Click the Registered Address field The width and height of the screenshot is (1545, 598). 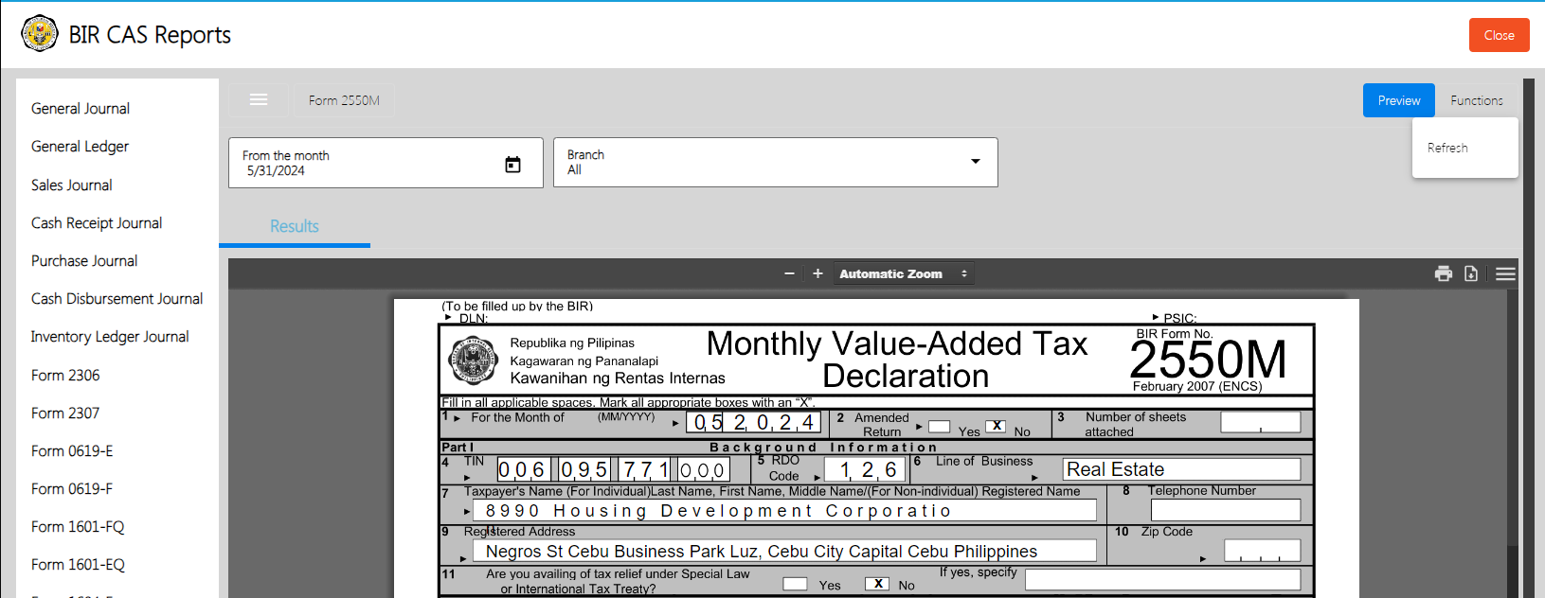(784, 551)
